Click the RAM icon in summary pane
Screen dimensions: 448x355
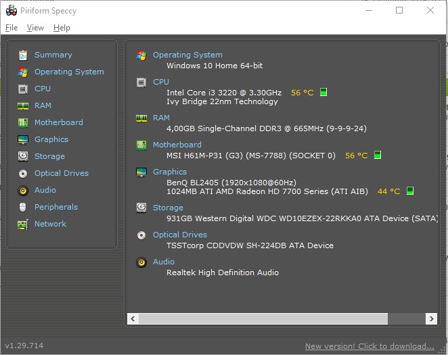(x=141, y=118)
